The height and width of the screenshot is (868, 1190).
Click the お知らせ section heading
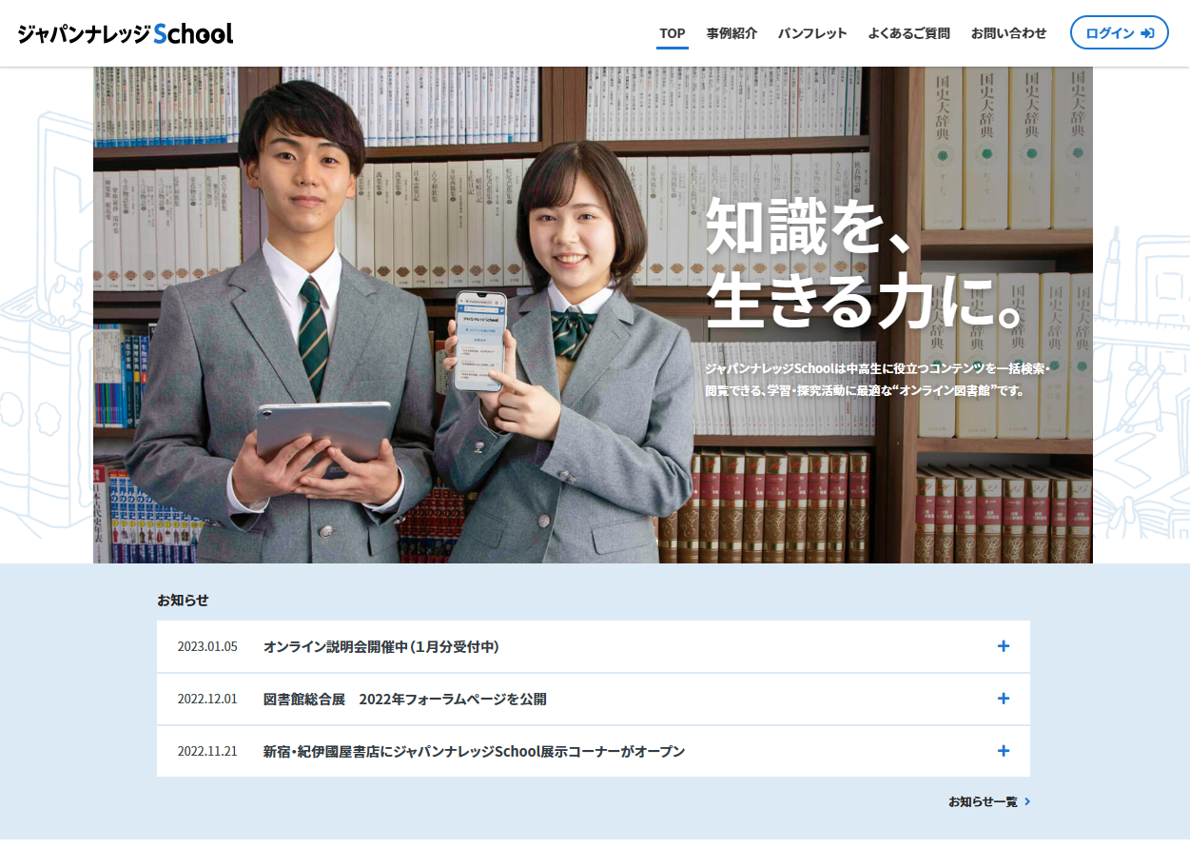tap(183, 601)
